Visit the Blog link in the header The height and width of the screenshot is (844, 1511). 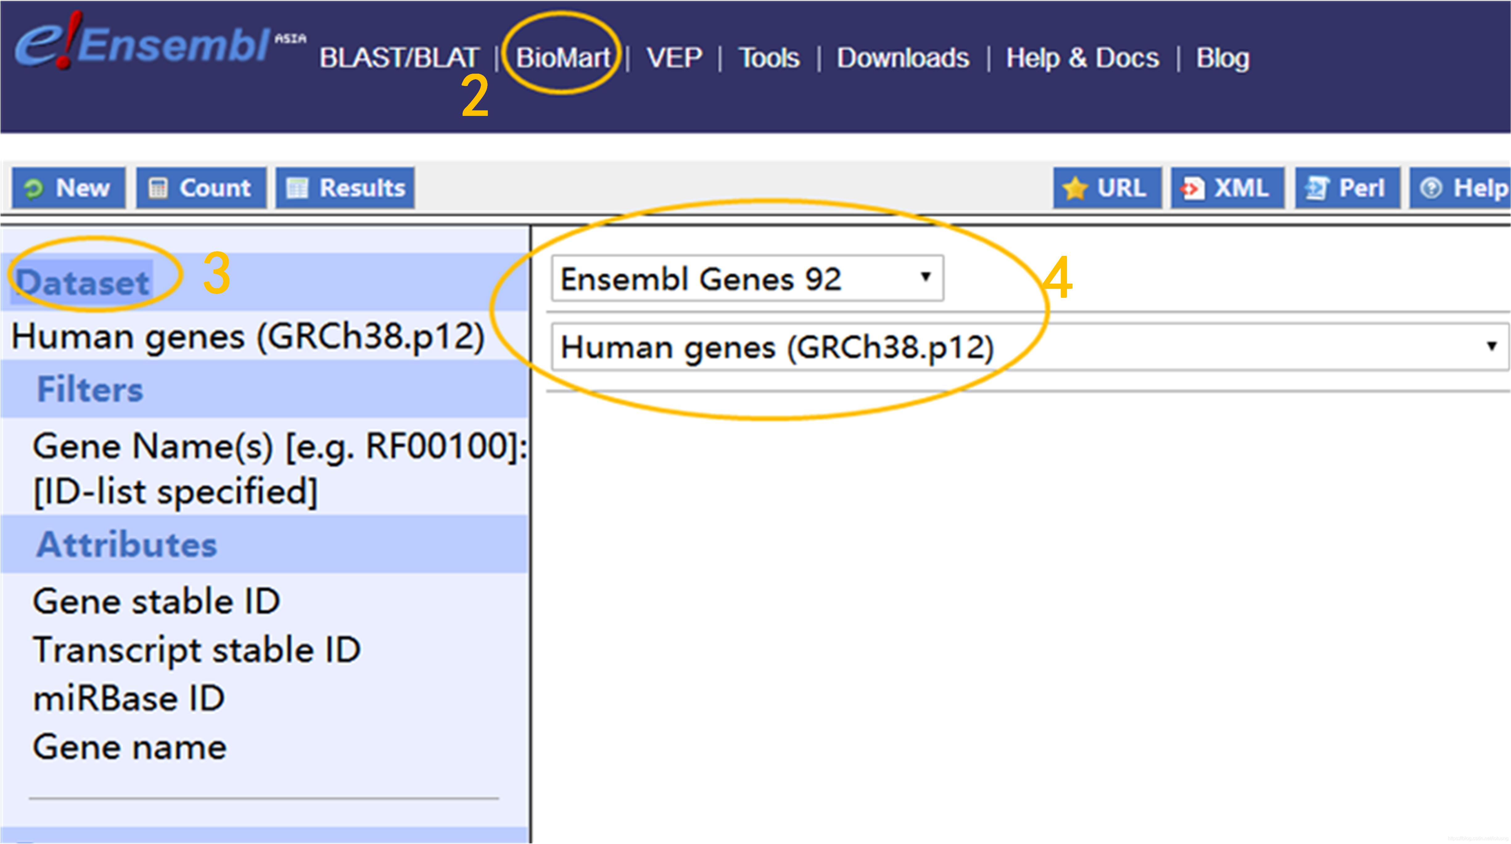pyautogui.click(x=1222, y=57)
